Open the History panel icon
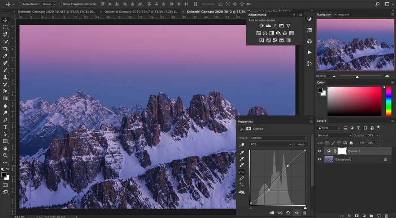The image size is (396, 218). click(x=309, y=63)
